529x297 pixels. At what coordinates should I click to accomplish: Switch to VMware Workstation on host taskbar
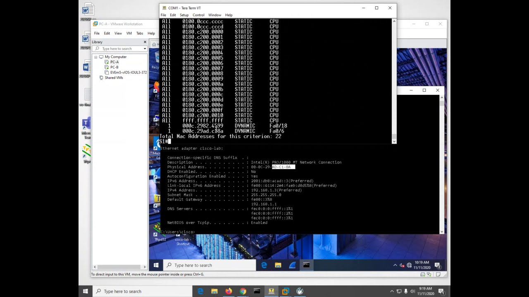(286, 291)
